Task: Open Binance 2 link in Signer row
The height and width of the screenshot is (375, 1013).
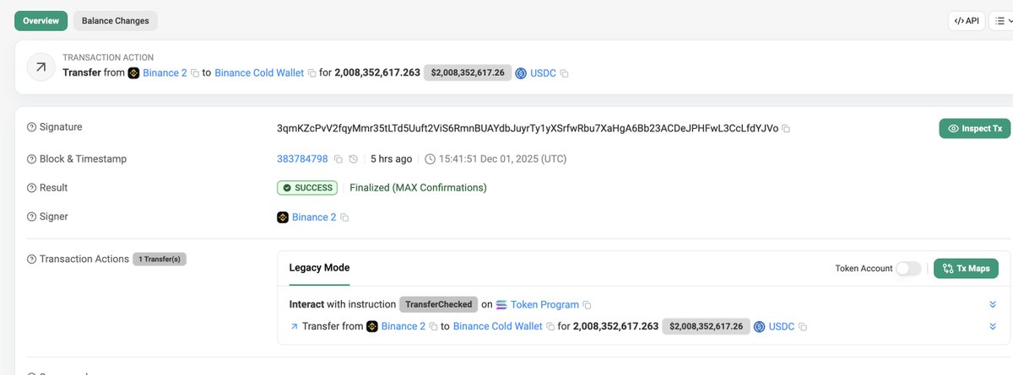Action: click(314, 217)
